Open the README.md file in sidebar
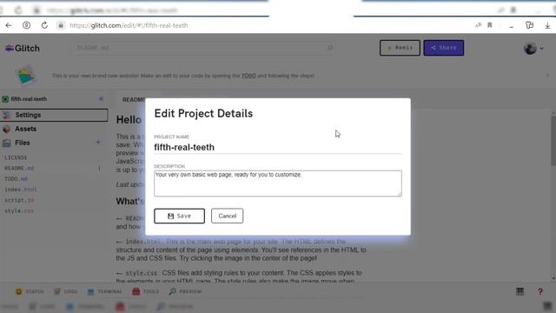The image size is (556, 313). point(19,168)
